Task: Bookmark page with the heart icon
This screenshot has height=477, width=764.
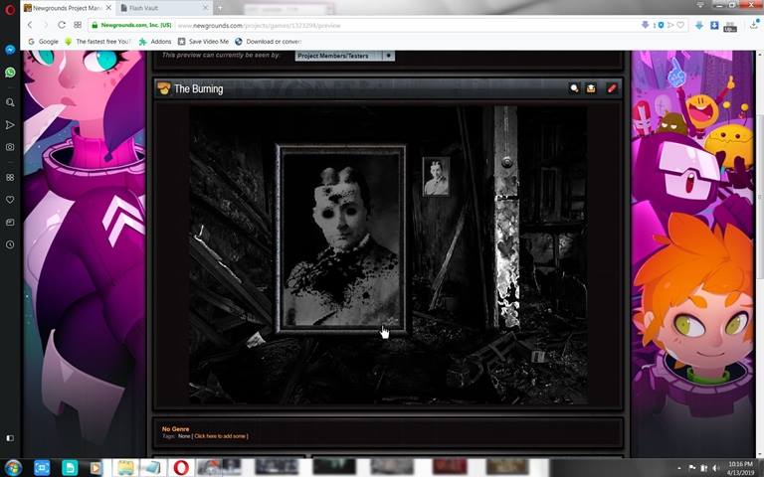Action: coord(680,25)
